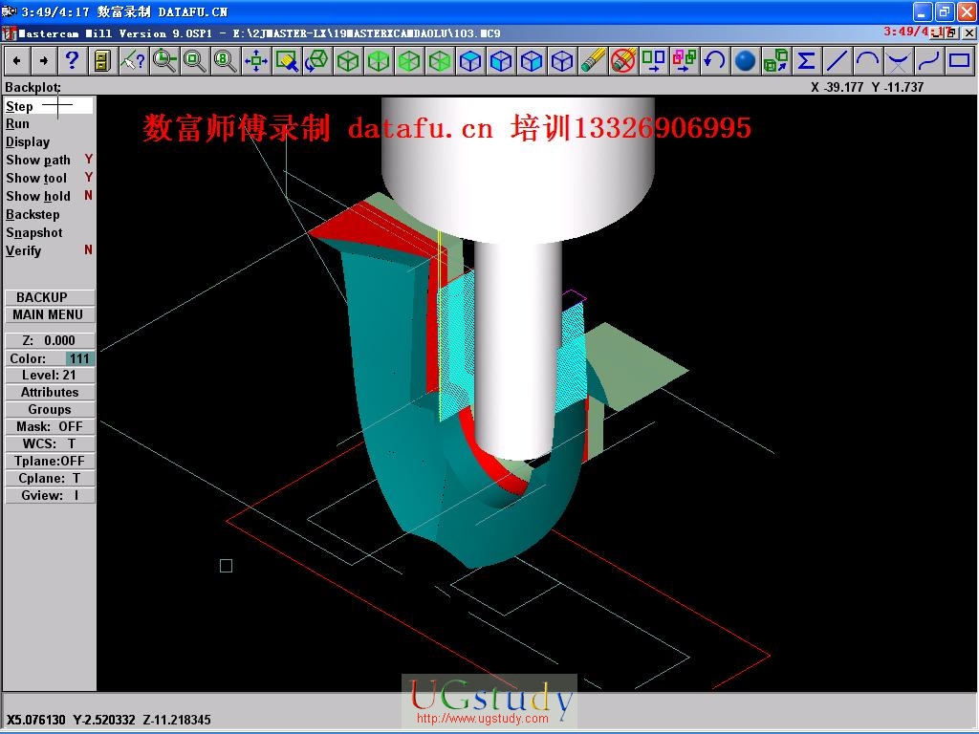Toggle shading with the blue sphere icon

(746, 60)
